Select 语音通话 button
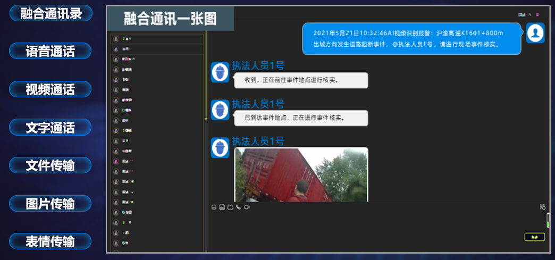The height and width of the screenshot is (260, 555). click(x=51, y=51)
